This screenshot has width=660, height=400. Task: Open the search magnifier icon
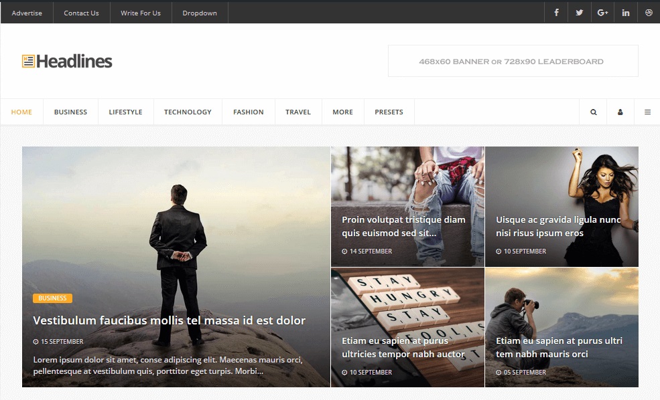click(x=593, y=112)
